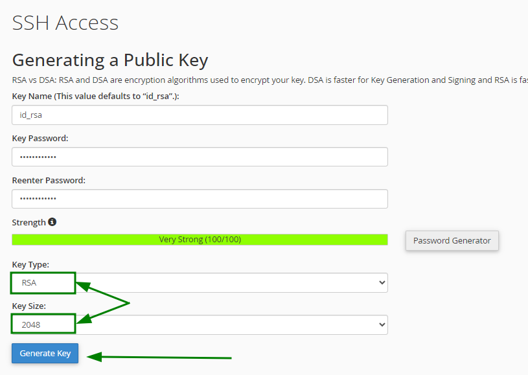The image size is (528, 375).
Task: Click the Strength info icon
Action: point(52,222)
